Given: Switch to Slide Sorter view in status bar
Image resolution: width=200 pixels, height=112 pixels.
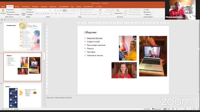Looking at the screenshot, I should (169, 109).
